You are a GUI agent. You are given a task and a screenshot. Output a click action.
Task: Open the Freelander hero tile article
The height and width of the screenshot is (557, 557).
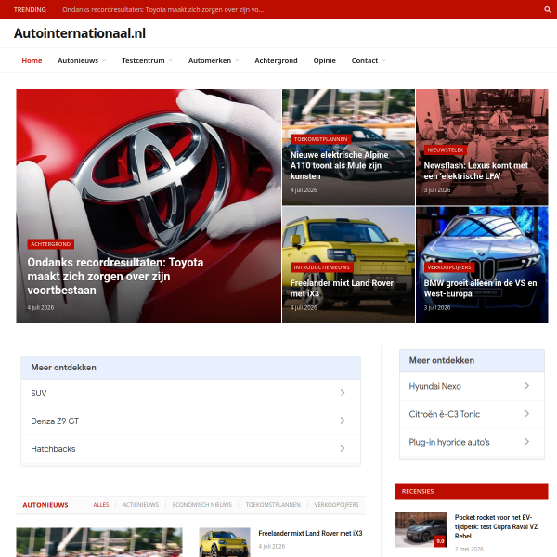(x=342, y=288)
